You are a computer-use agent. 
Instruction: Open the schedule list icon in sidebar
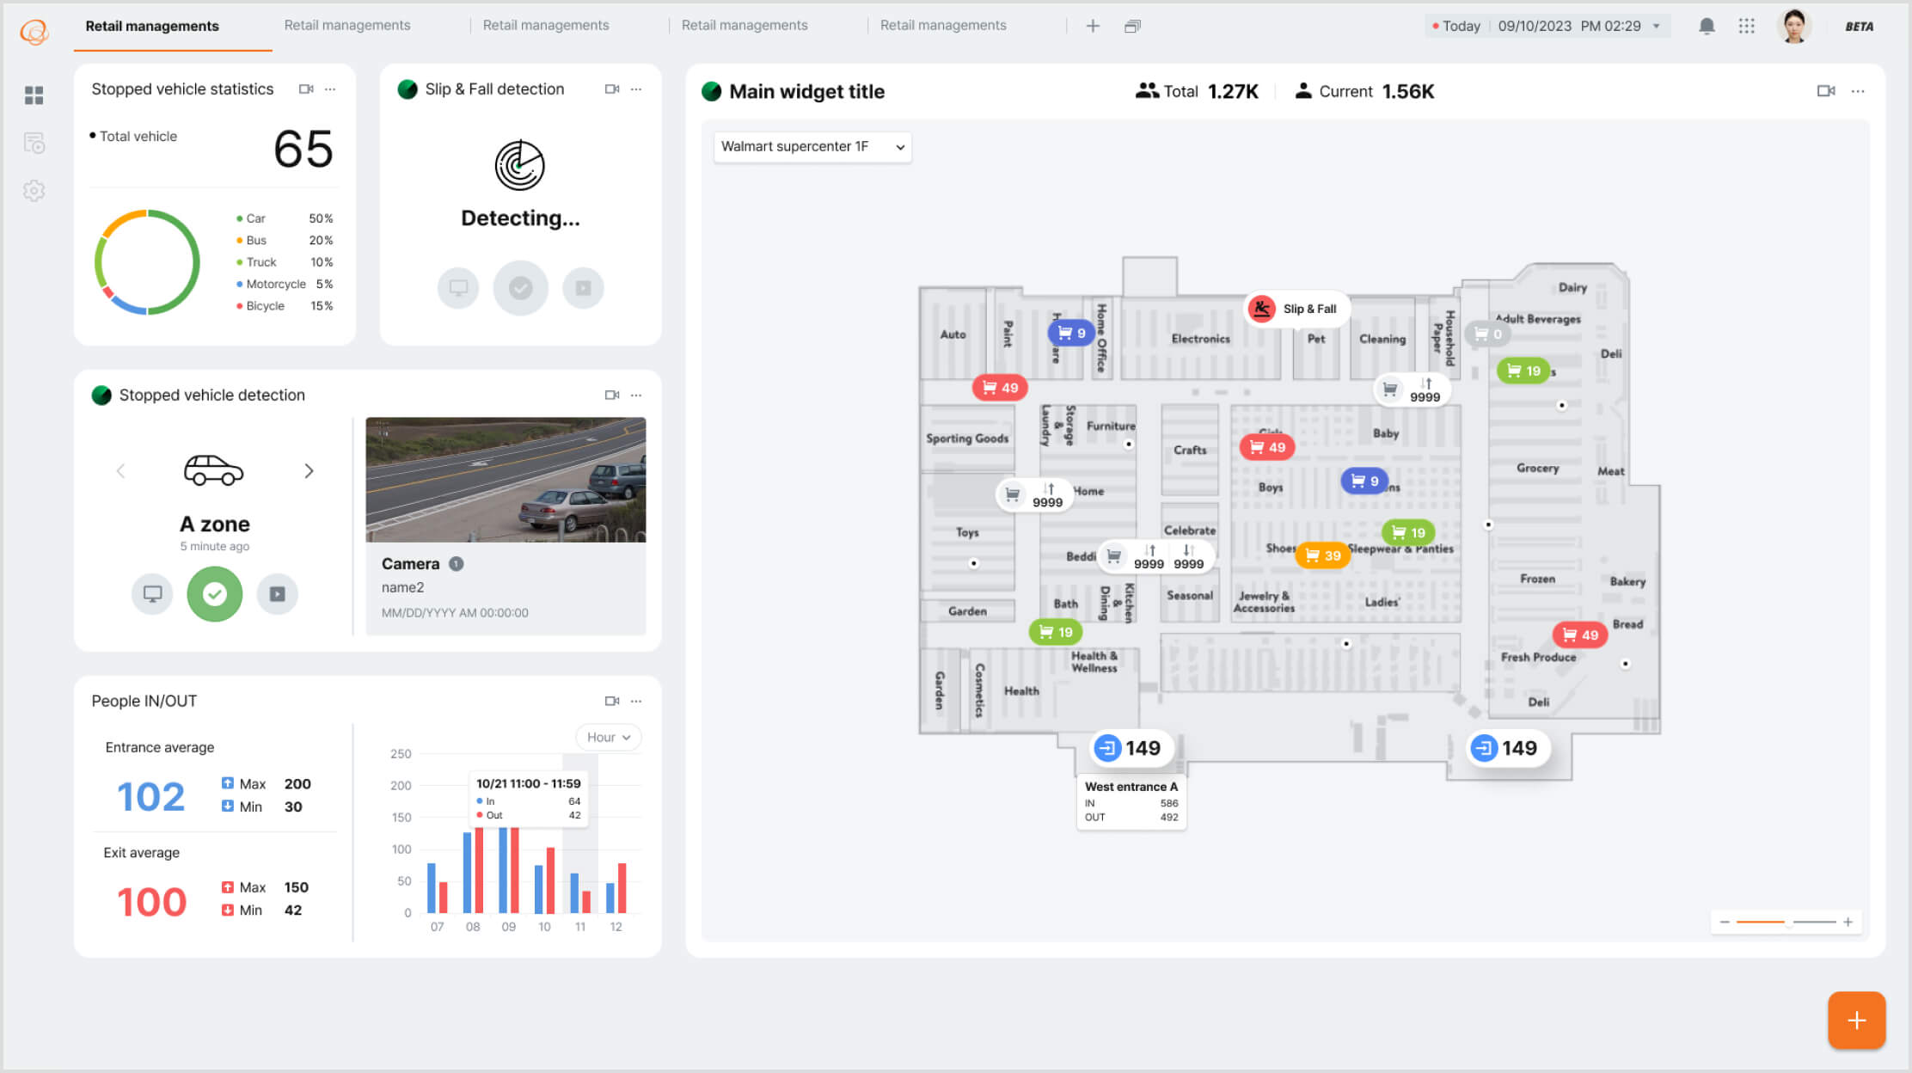(34, 143)
